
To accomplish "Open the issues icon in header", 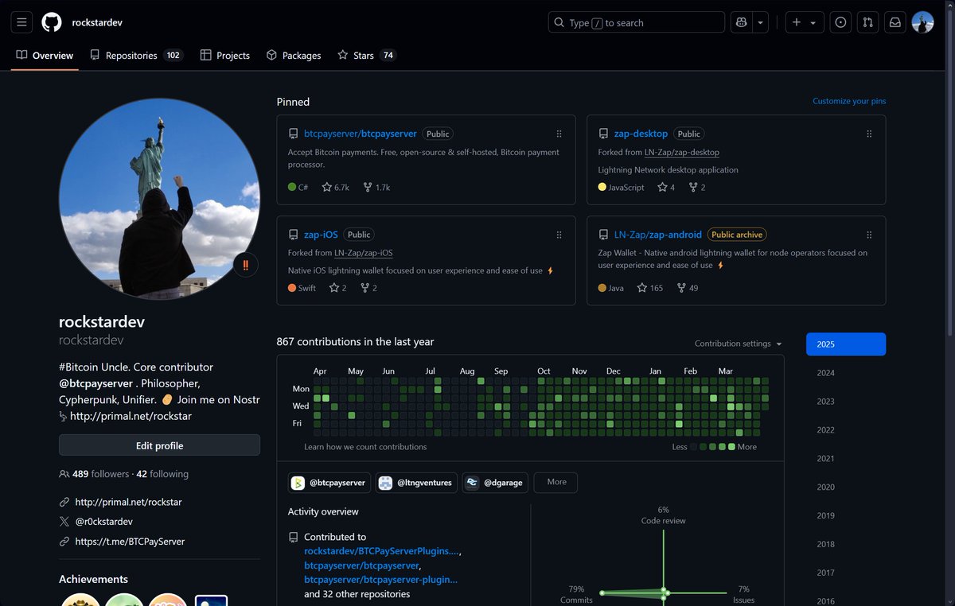I will point(840,22).
